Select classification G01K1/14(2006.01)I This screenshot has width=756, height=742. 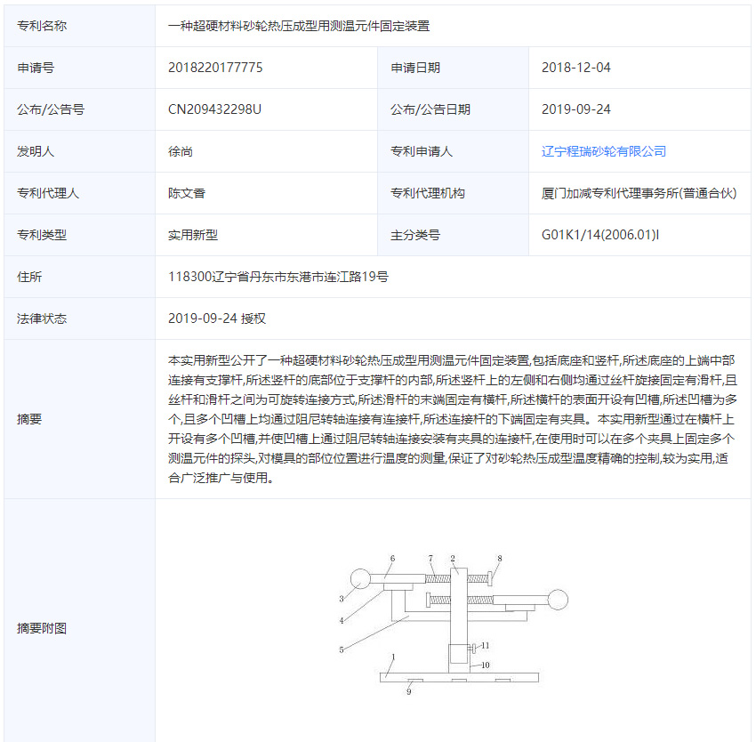pos(599,235)
